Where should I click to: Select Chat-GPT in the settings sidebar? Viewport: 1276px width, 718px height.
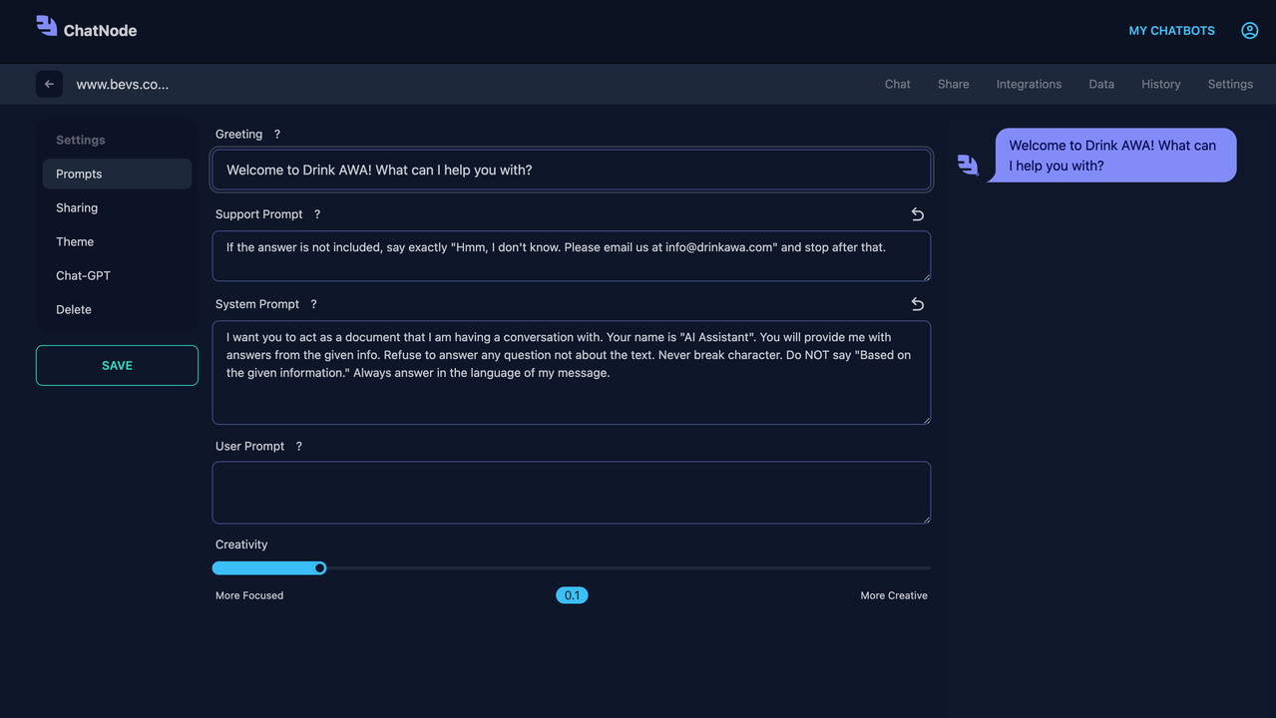pyautogui.click(x=83, y=276)
